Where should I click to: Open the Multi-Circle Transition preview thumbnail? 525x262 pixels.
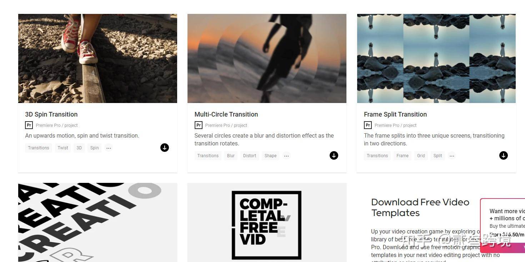(267, 58)
